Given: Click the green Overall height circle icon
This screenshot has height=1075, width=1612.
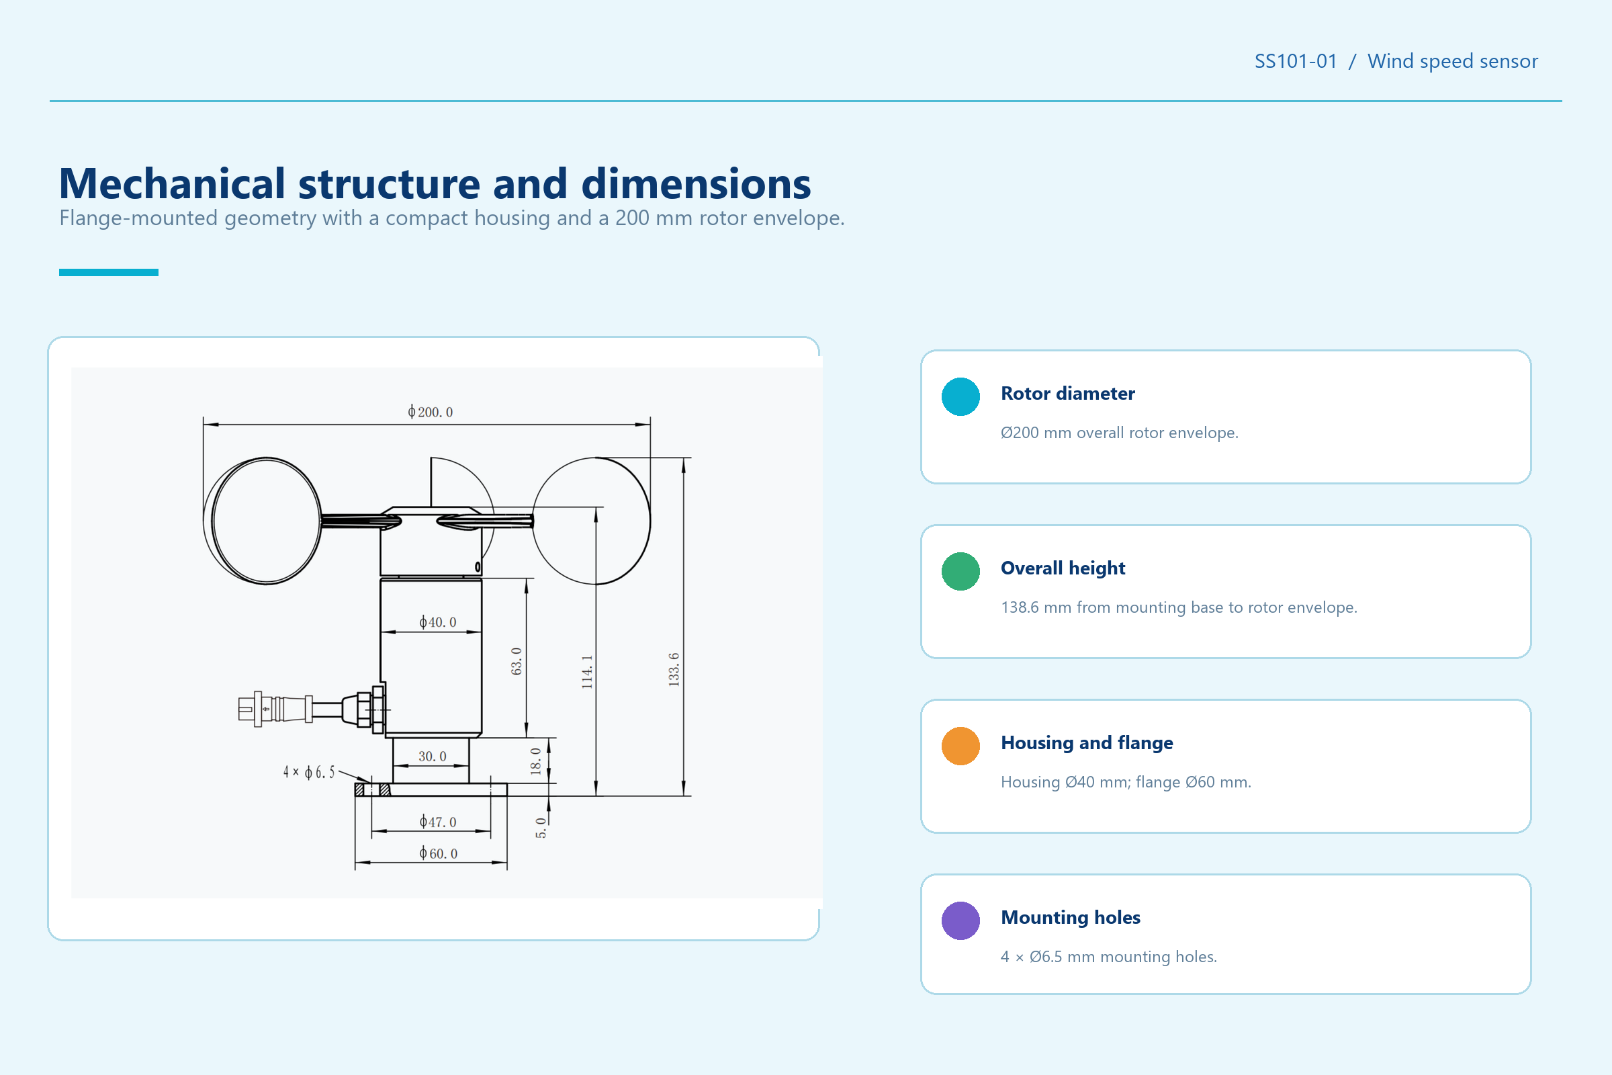Looking at the screenshot, I should 960,571.
